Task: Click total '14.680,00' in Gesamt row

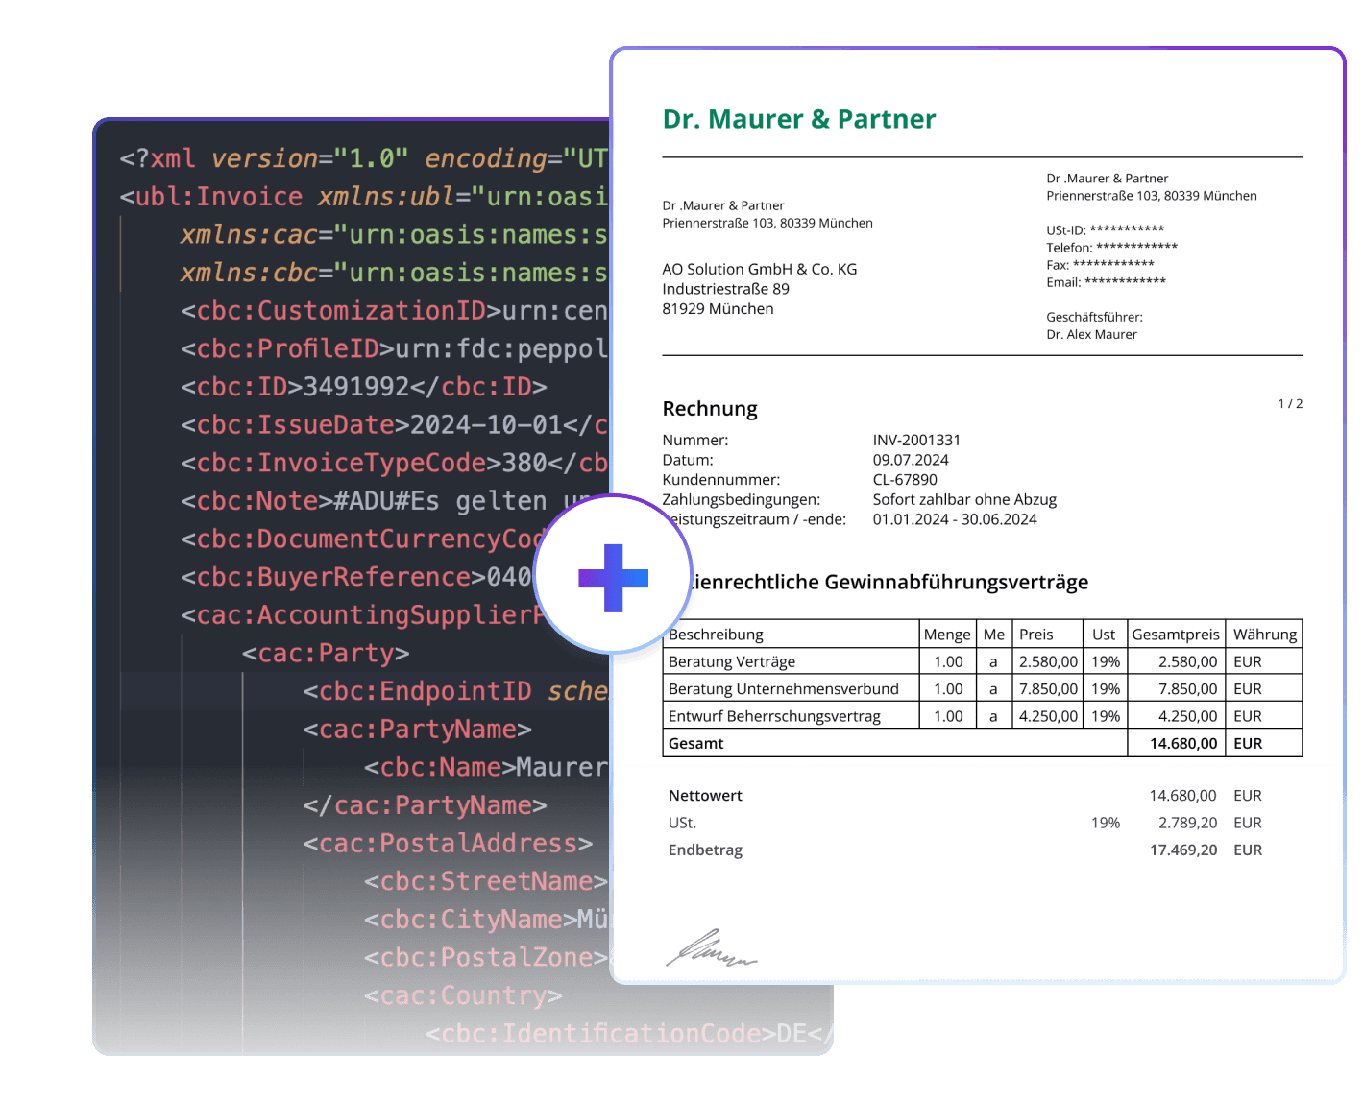Action: coord(1183,744)
